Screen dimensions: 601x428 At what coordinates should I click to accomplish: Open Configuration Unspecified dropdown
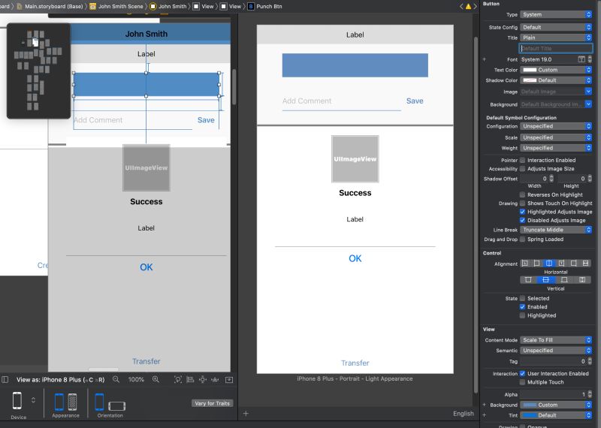pos(556,126)
